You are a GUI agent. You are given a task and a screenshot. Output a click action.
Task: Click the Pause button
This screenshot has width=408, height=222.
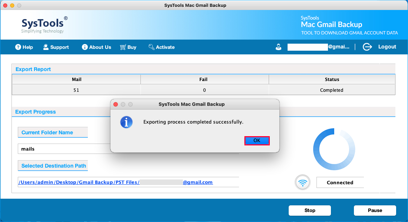click(375, 210)
